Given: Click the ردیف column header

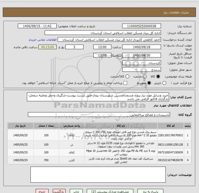Looking at the screenshot, I should point(188,126).
